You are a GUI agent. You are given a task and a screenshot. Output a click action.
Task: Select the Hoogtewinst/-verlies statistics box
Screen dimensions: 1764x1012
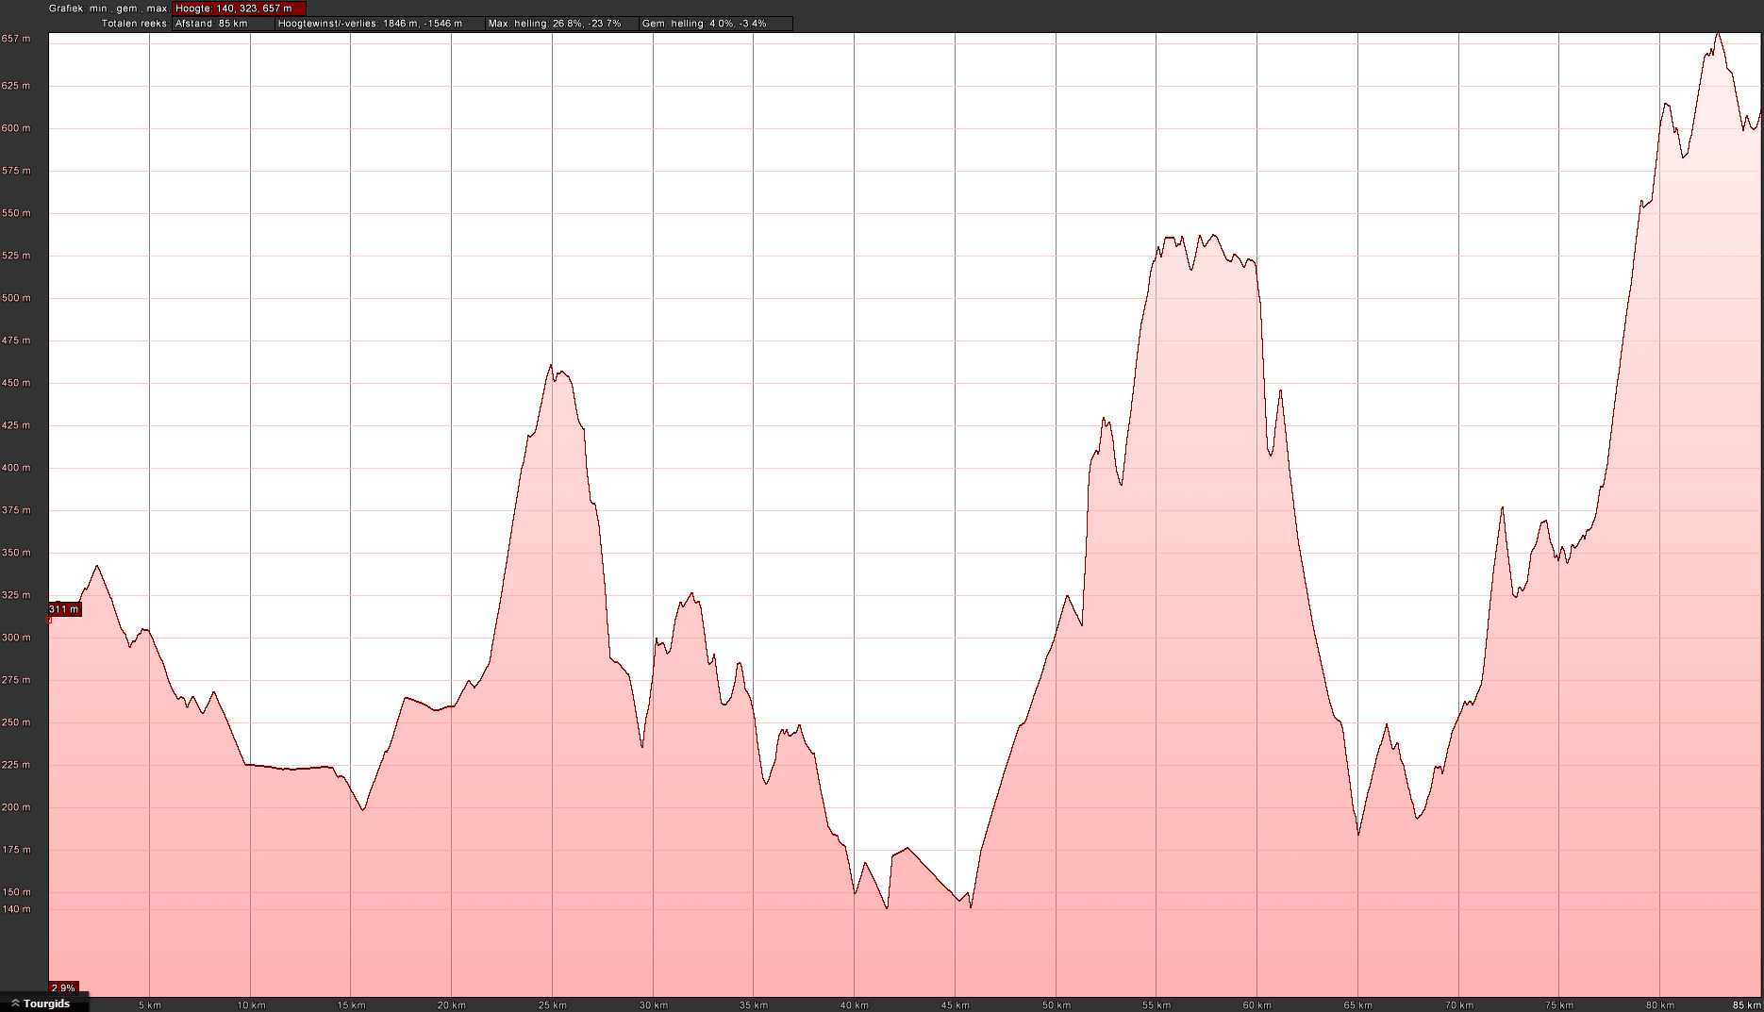[x=379, y=24]
